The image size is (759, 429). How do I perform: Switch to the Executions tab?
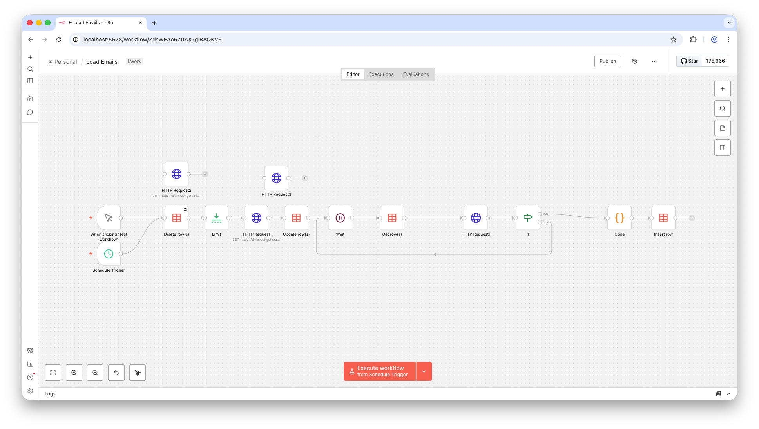pyautogui.click(x=381, y=74)
